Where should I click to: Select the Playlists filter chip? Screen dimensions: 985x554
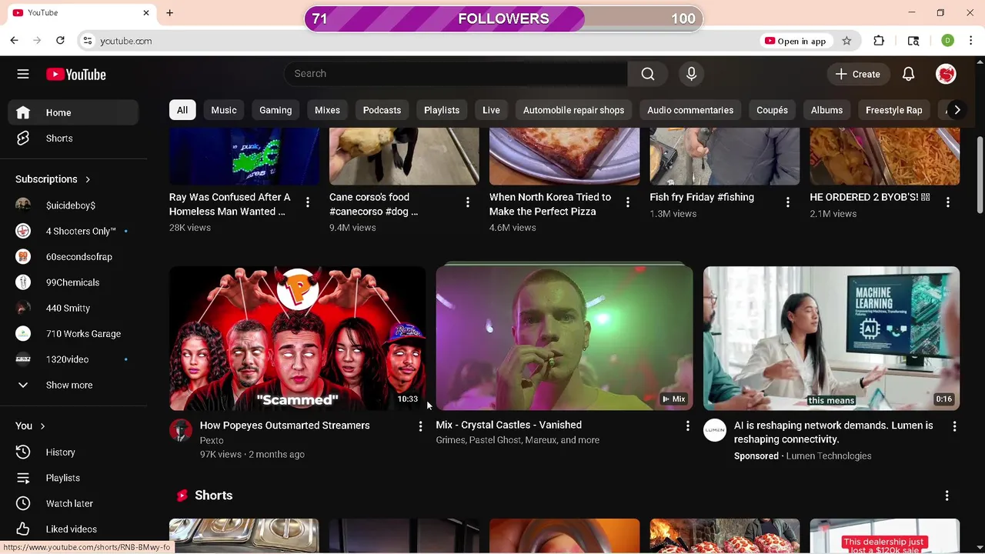point(442,110)
